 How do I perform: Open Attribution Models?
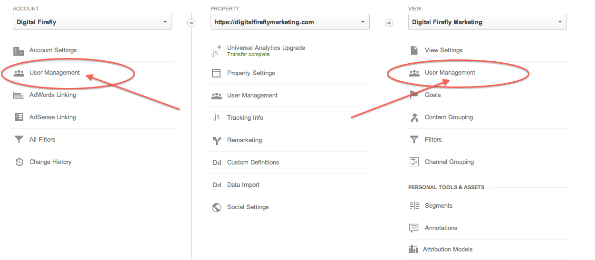[448, 250]
